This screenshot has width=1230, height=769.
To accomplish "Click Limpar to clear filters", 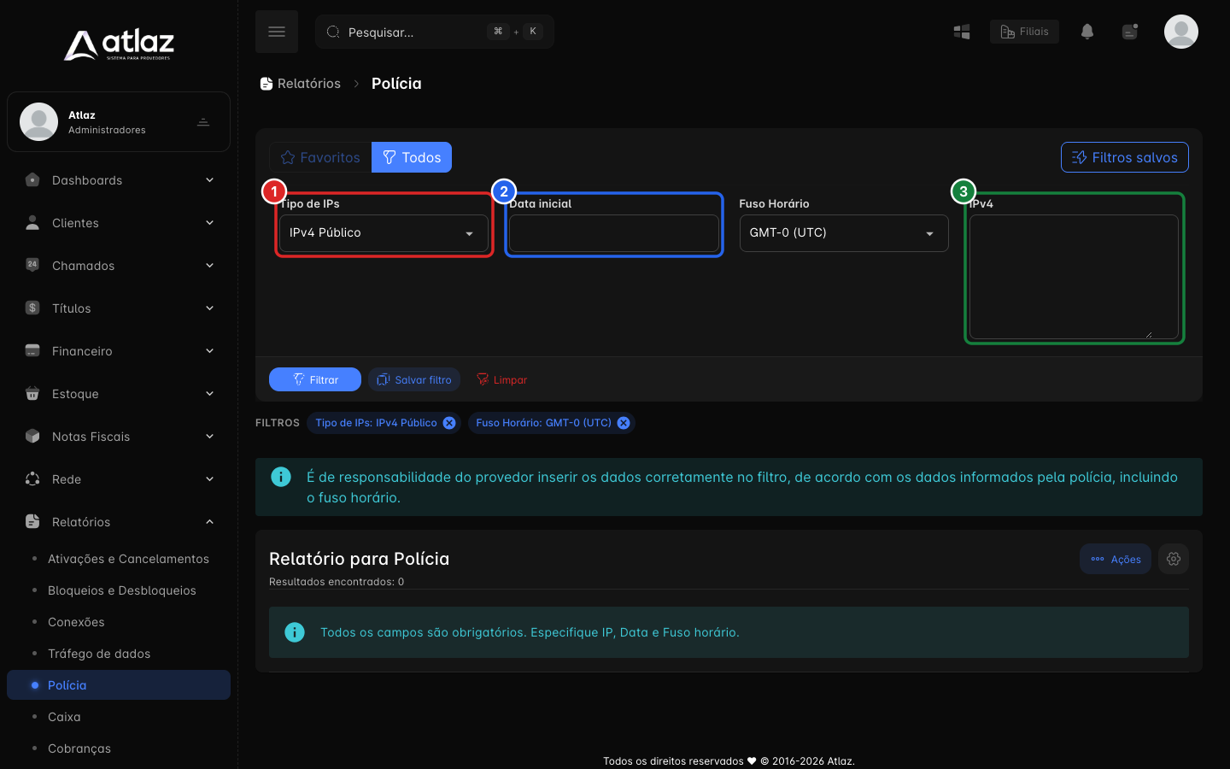I will pos(501,379).
